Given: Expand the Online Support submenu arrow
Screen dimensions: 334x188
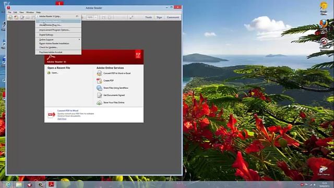Looking at the screenshot, I should (x=79, y=40).
